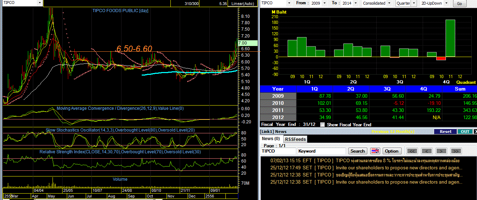This screenshot has height=200, width=477.
Task: Open the Quarter period dropdown
Action: [x=414, y=3]
